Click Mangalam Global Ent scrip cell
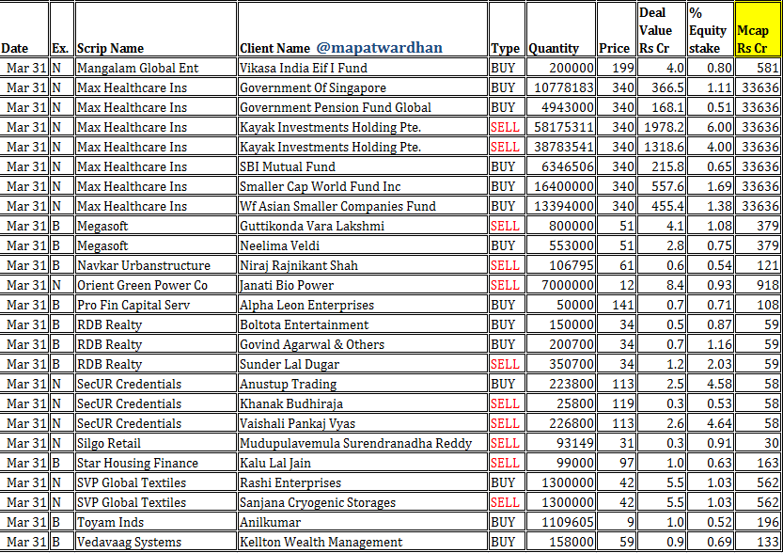783x553 pixels. (155, 68)
